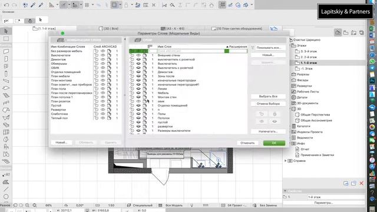Toggle lock icon of Полы layer
Image resolution: width=377 pixels, height=212 pixels.
[x=132, y=114]
